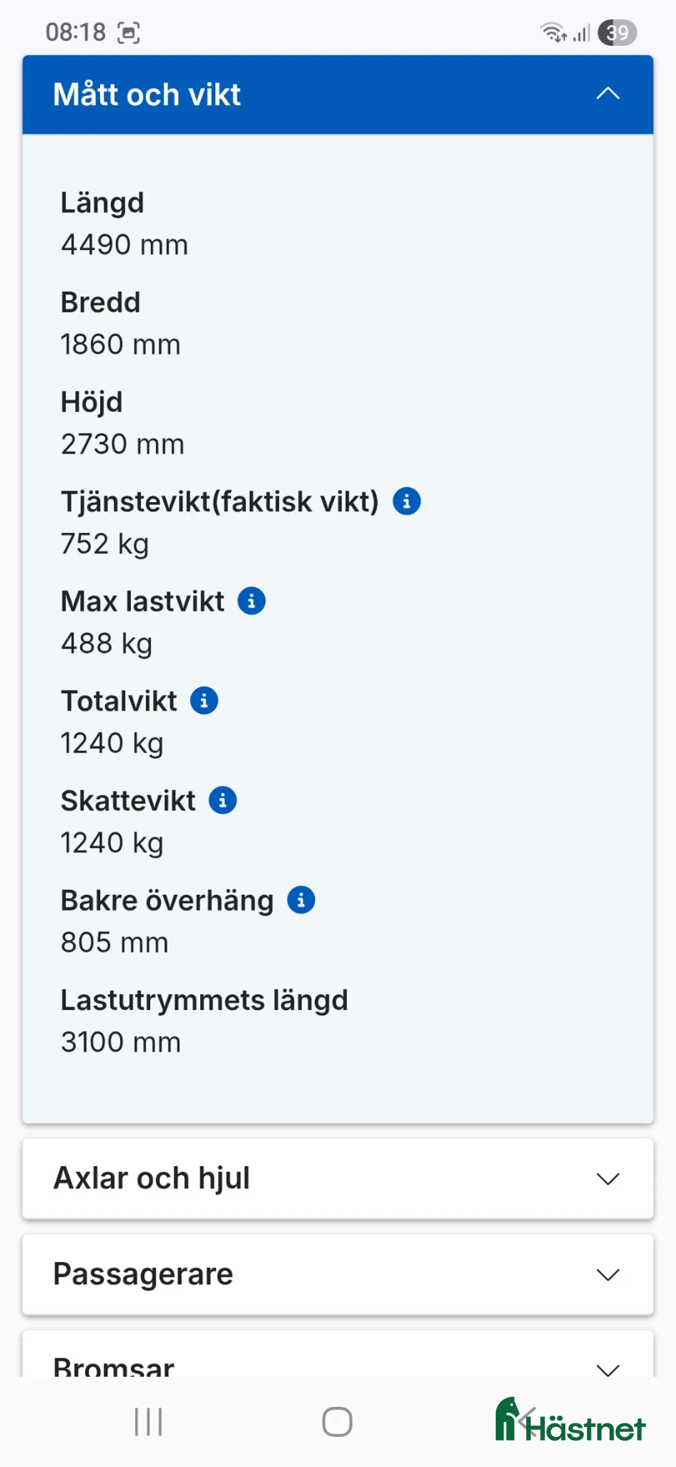Tap the Home navigation button
Viewport: 676px width, 1467px height.
pos(337,1421)
